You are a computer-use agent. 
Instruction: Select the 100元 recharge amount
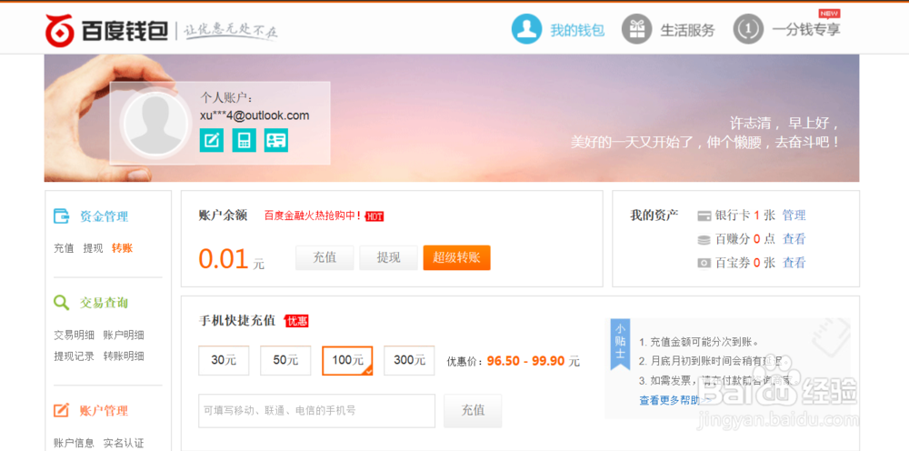347,360
